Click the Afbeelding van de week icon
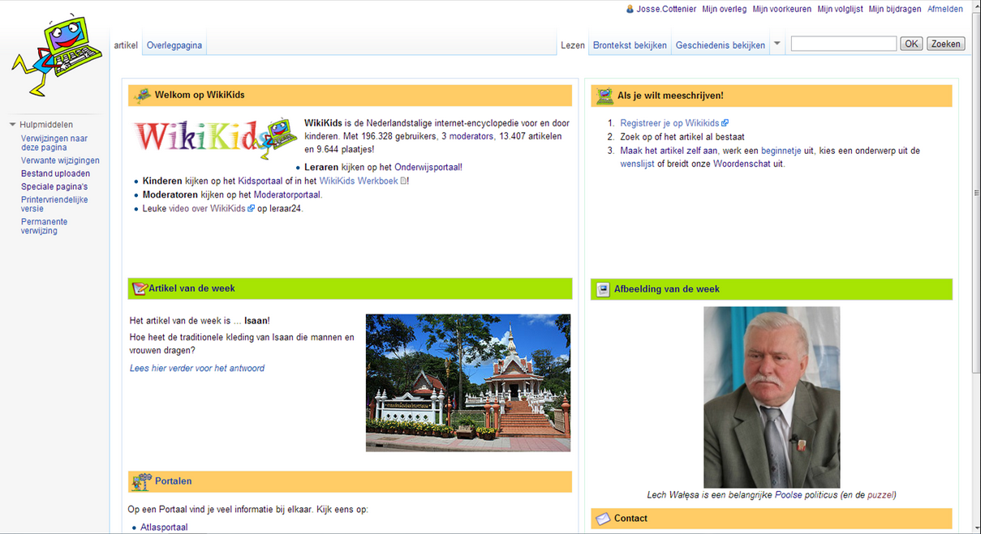This screenshot has width=981, height=534. point(603,289)
